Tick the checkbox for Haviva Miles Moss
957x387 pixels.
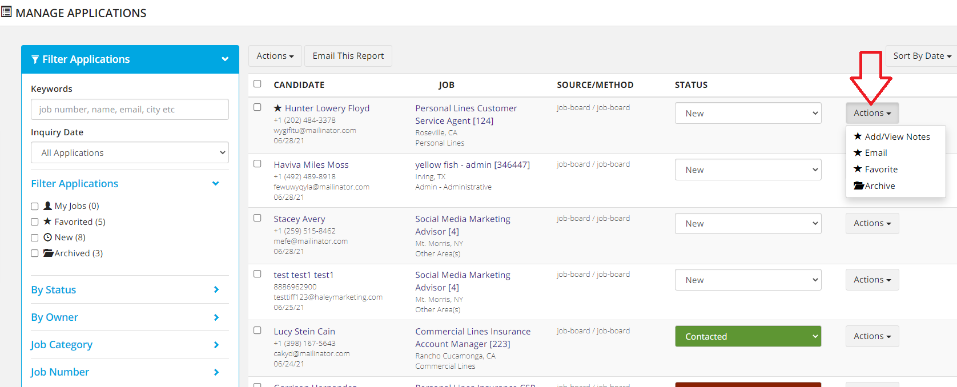pos(258,164)
